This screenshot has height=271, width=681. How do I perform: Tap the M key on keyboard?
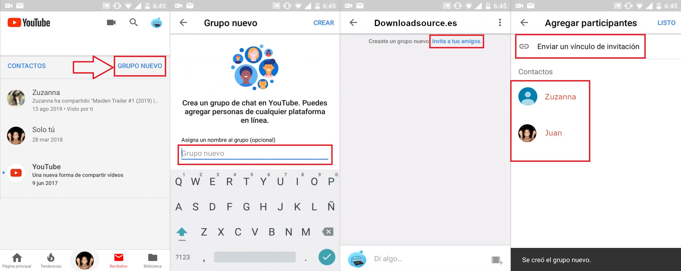[x=306, y=232]
